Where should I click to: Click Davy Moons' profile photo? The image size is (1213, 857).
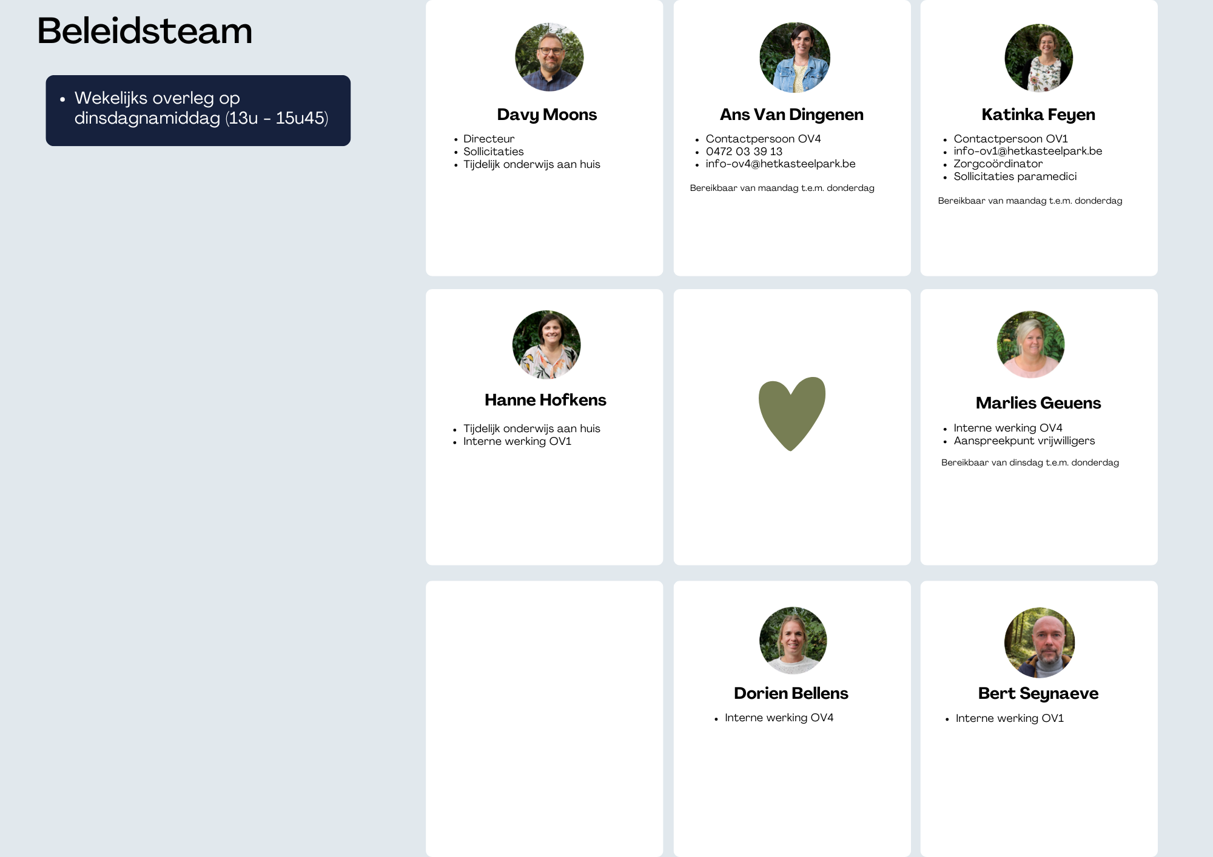click(x=549, y=58)
